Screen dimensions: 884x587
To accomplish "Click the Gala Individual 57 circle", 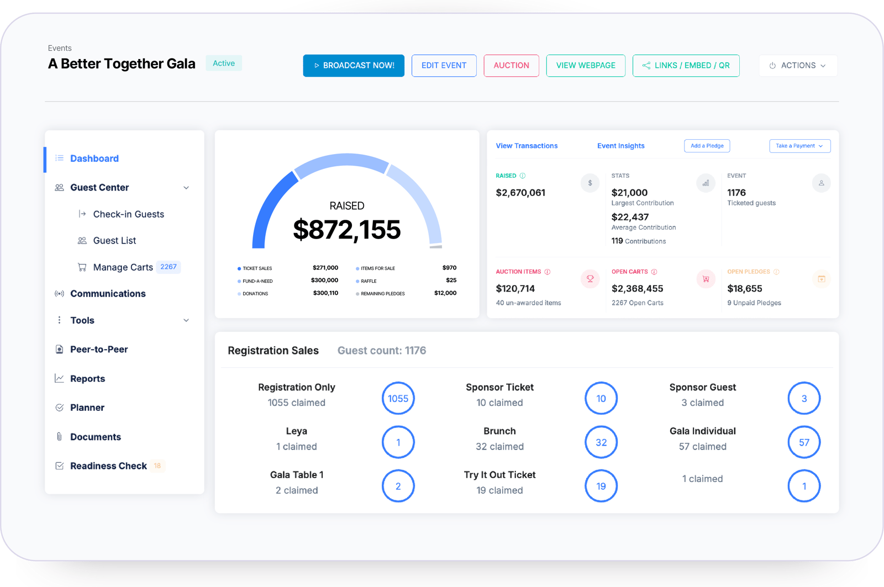I will [804, 442].
